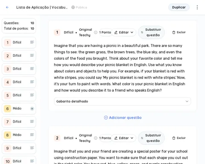Click the plus circle icon of Adicionar questão
Viewport: 205px width, 164px height.
pyautogui.click(x=106, y=117)
